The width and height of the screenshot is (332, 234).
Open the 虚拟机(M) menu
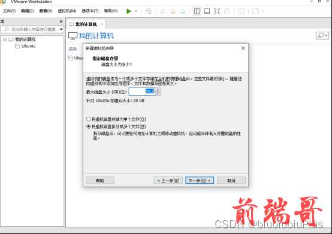67,11
